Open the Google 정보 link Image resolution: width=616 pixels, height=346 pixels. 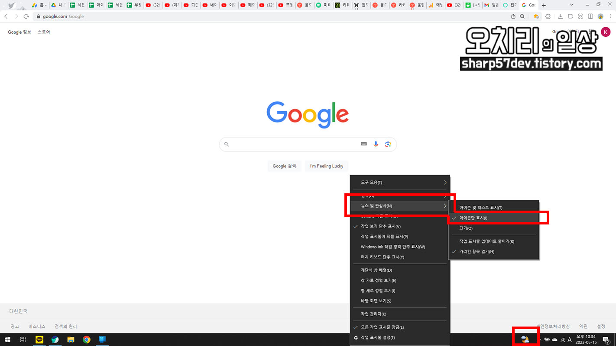point(19,32)
